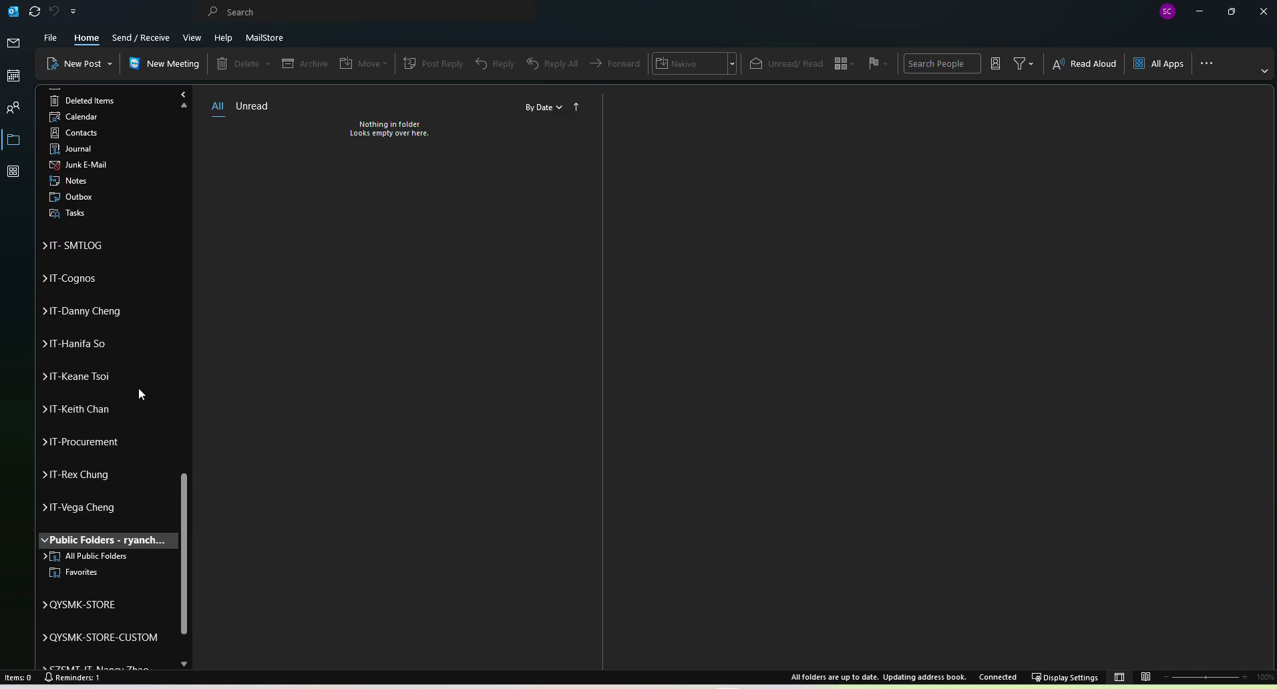Click the top Search box
Image resolution: width=1277 pixels, height=689 pixels.
[367, 12]
